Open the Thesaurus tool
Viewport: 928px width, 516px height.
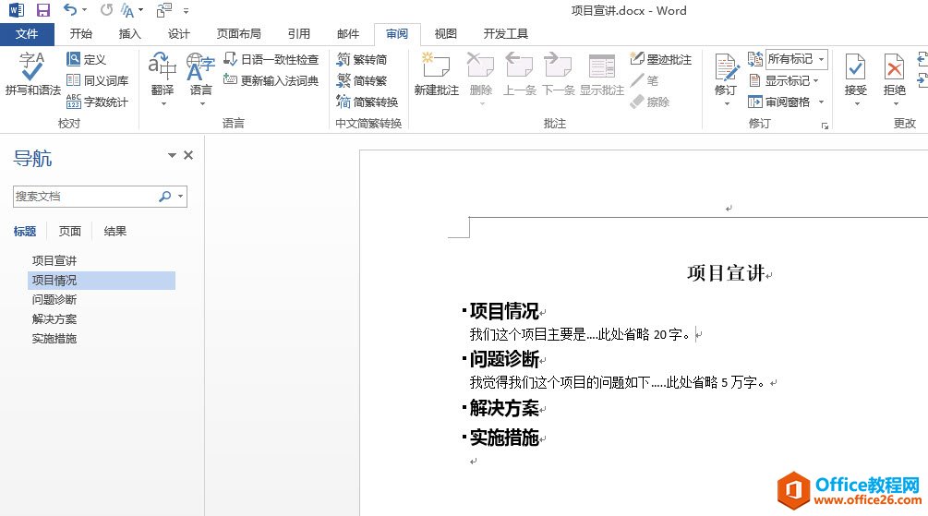pos(98,80)
